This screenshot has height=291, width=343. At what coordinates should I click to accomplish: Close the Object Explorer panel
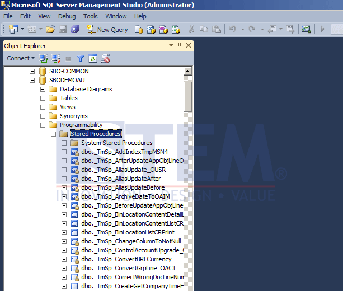(x=189, y=45)
